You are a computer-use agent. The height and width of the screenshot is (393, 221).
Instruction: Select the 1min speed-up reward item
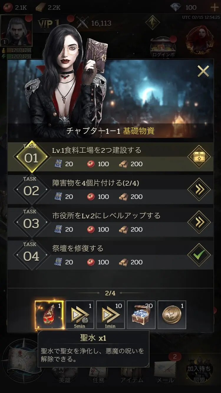[111, 315]
